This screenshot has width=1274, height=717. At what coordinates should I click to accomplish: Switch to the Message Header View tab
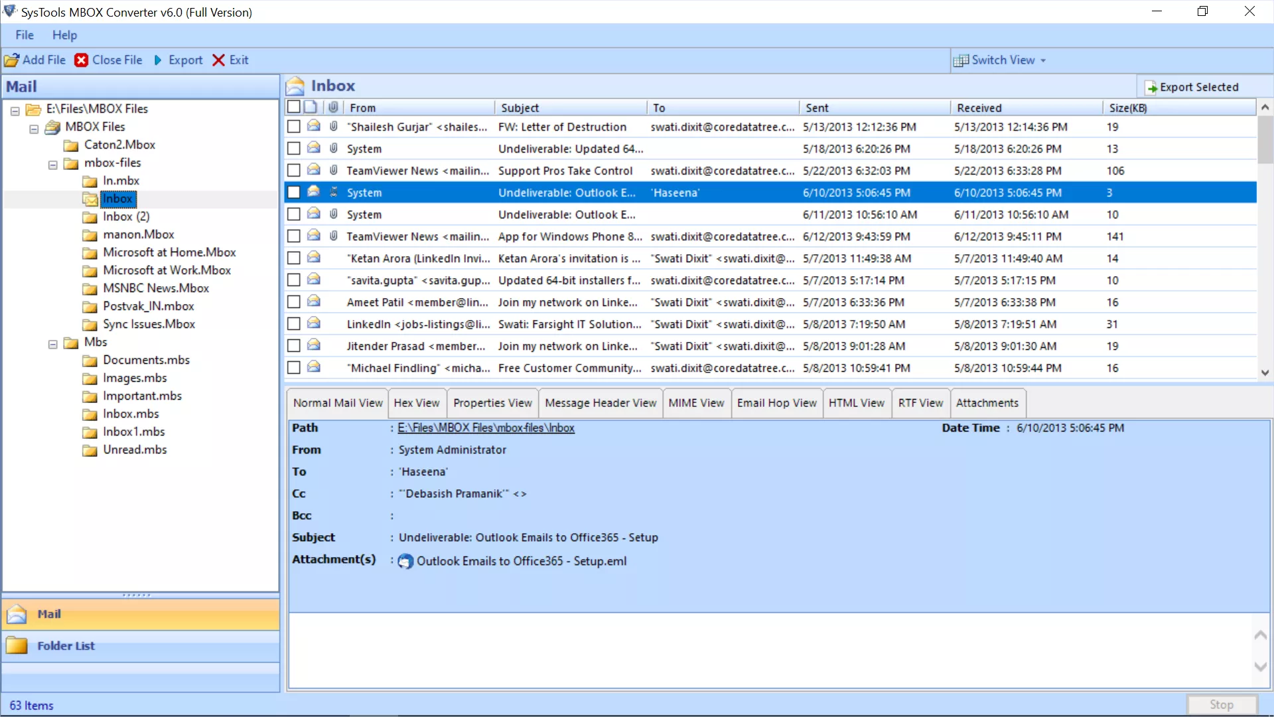point(601,403)
